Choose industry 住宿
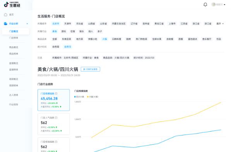The image size is (231, 152). click(x=73, y=31)
